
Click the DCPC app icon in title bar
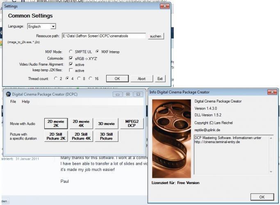coord(8,94)
